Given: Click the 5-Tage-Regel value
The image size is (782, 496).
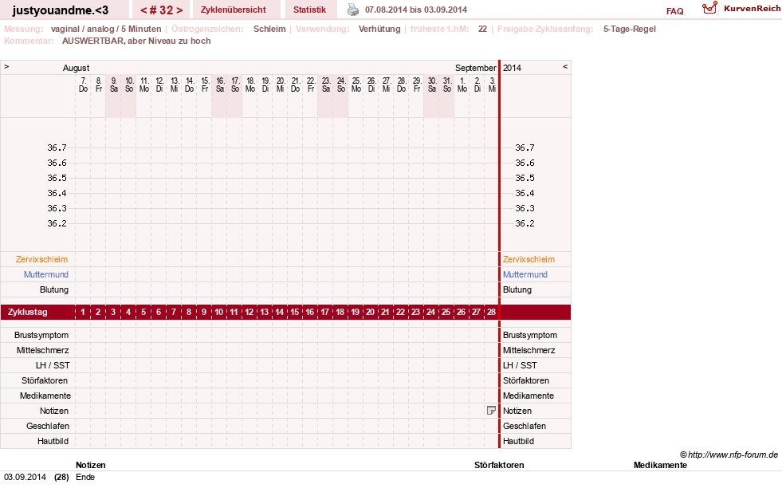Looking at the screenshot, I should pyautogui.click(x=630, y=29).
